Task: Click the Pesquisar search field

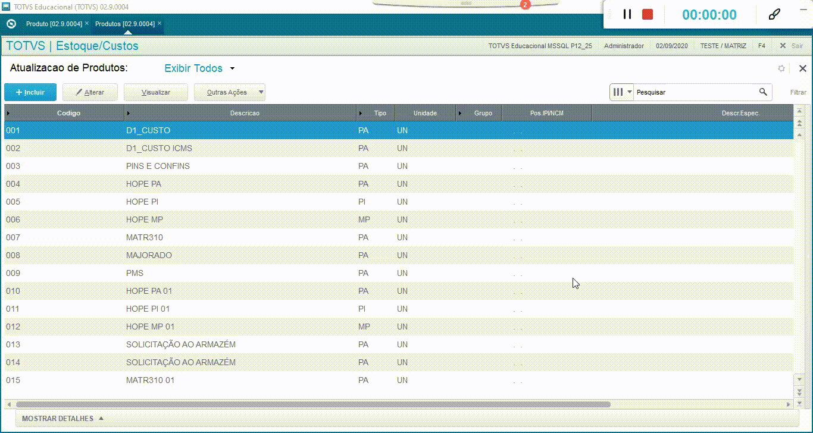Action: pos(695,92)
